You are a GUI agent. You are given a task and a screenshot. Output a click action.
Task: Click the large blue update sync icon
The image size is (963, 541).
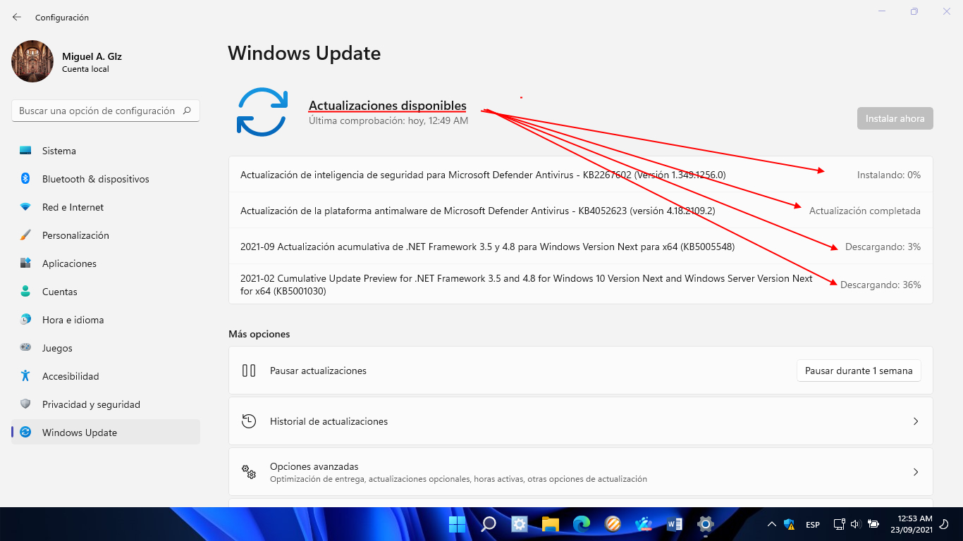(x=262, y=111)
